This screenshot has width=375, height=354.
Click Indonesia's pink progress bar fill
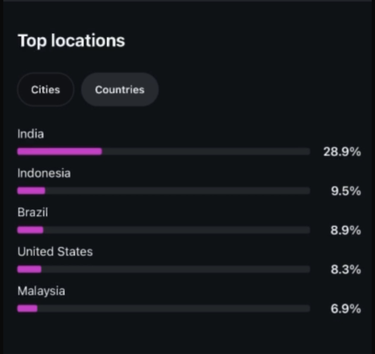point(31,191)
